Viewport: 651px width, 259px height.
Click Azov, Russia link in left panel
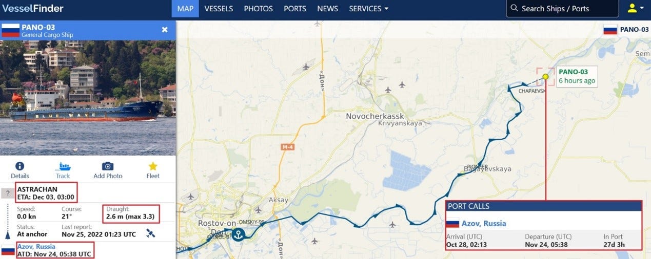pos(36,246)
